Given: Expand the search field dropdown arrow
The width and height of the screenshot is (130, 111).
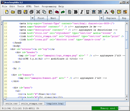Looking at the screenshot, I should [x=33, y=18].
